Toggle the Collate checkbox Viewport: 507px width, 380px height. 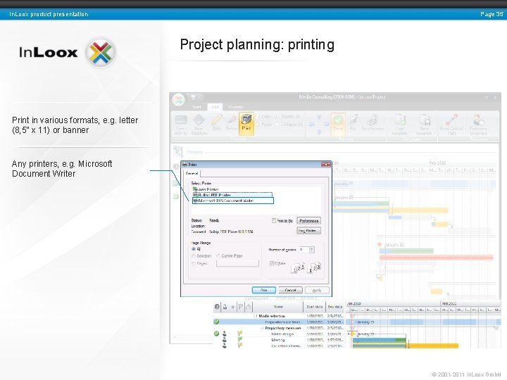coord(272,263)
